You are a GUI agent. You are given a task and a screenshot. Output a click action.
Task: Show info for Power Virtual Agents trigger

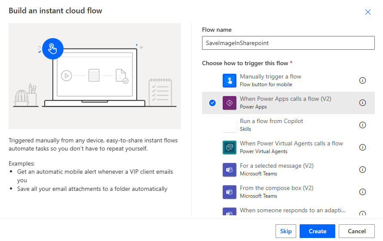(362, 148)
